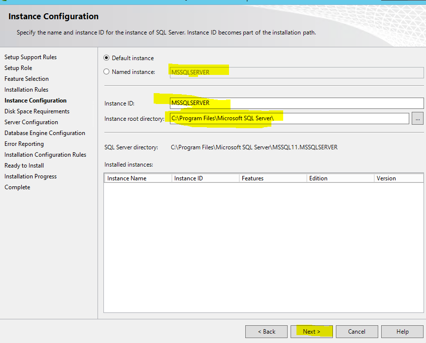Click the Installed instances label

(x=129, y=165)
